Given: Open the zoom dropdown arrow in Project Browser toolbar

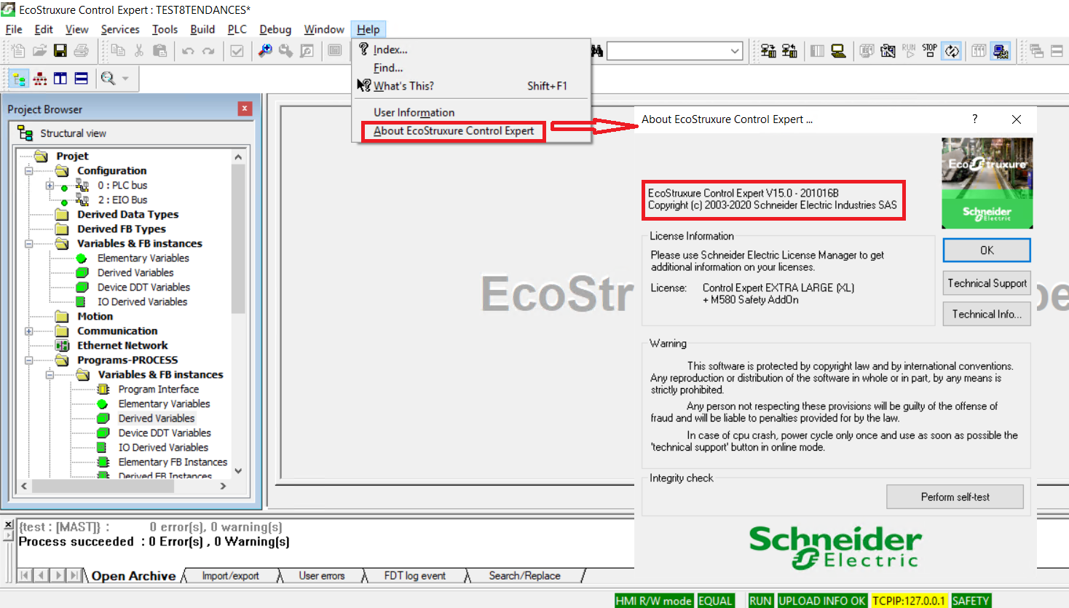Looking at the screenshot, I should (x=125, y=79).
